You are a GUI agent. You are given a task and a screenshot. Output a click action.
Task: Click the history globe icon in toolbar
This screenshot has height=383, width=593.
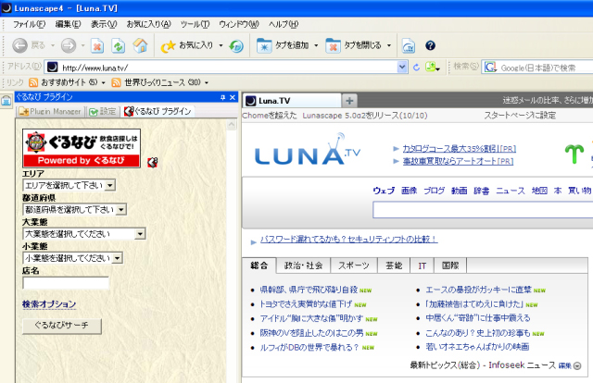click(236, 46)
